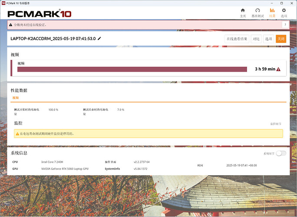Open the monitoring details (监控细节) link
The width and height of the screenshot is (297, 217).
(x=276, y=124)
